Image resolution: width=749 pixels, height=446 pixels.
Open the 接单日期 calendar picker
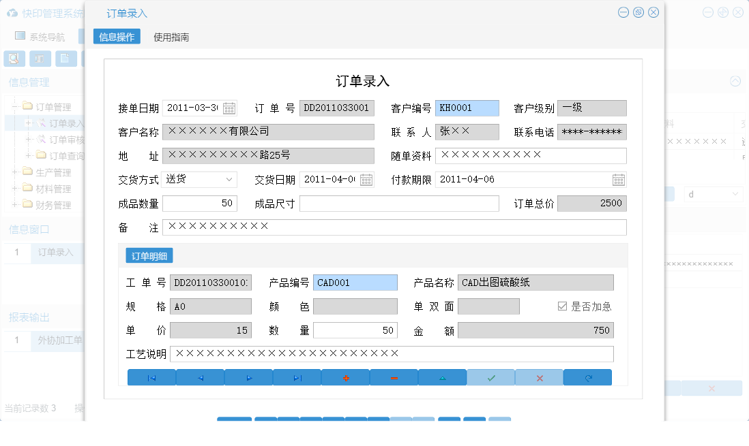pos(229,108)
